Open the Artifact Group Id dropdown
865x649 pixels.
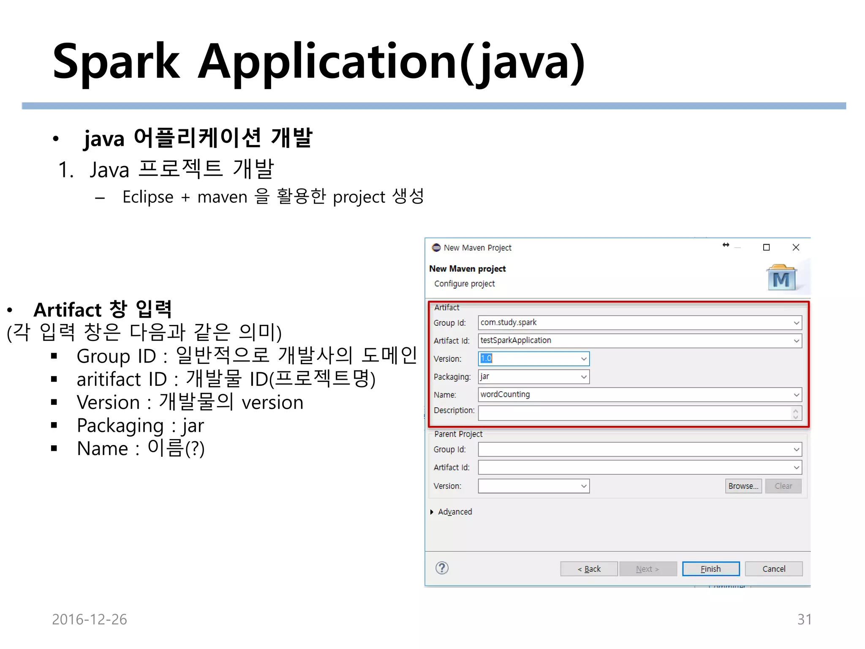796,323
